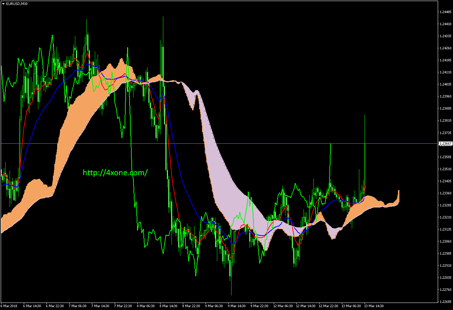Click the 1.24110 price axis label
The width and height of the screenshot is (453, 310).
pyautogui.click(x=445, y=72)
